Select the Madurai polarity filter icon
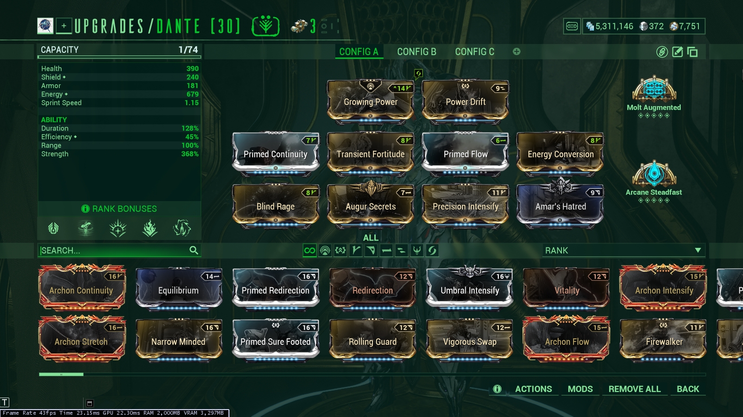Image resolution: width=743 pixels, height=417 pixels. tap(356, 251)
